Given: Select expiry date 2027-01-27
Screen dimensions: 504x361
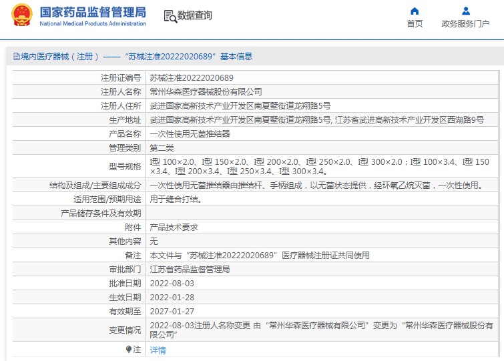Looking at the screenshot, I should tap(172, 311).
